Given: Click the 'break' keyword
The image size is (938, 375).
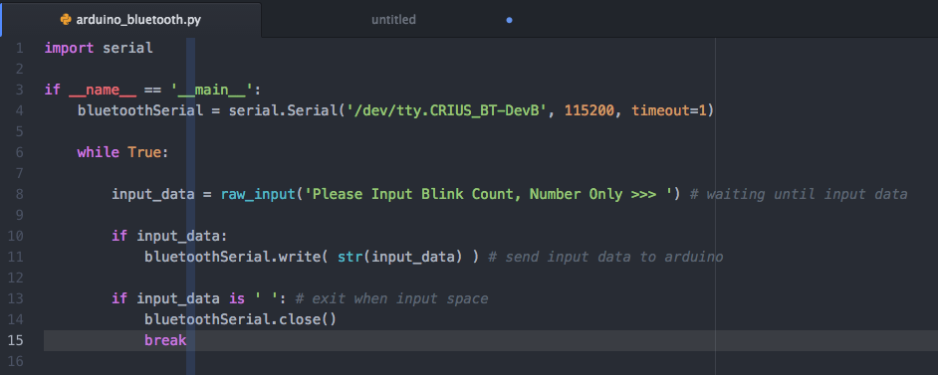Looking at the screenshot, I should 165,340.
